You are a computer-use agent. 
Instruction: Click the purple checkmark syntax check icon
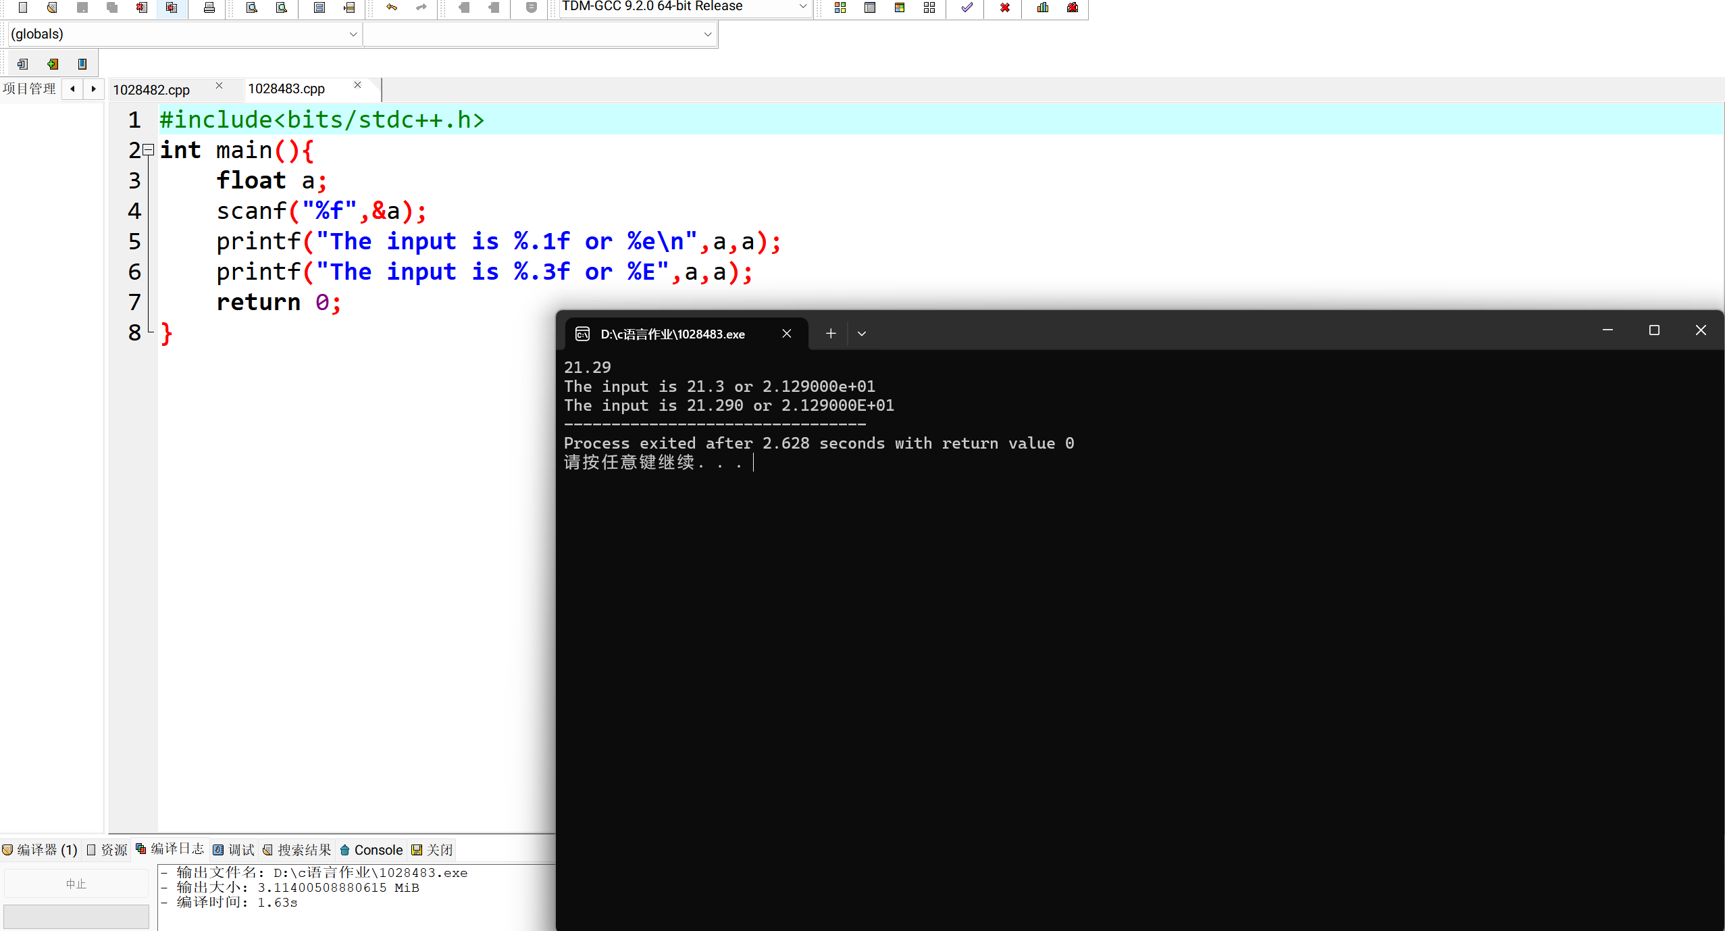pyautogui.click(x=967, y=7)
